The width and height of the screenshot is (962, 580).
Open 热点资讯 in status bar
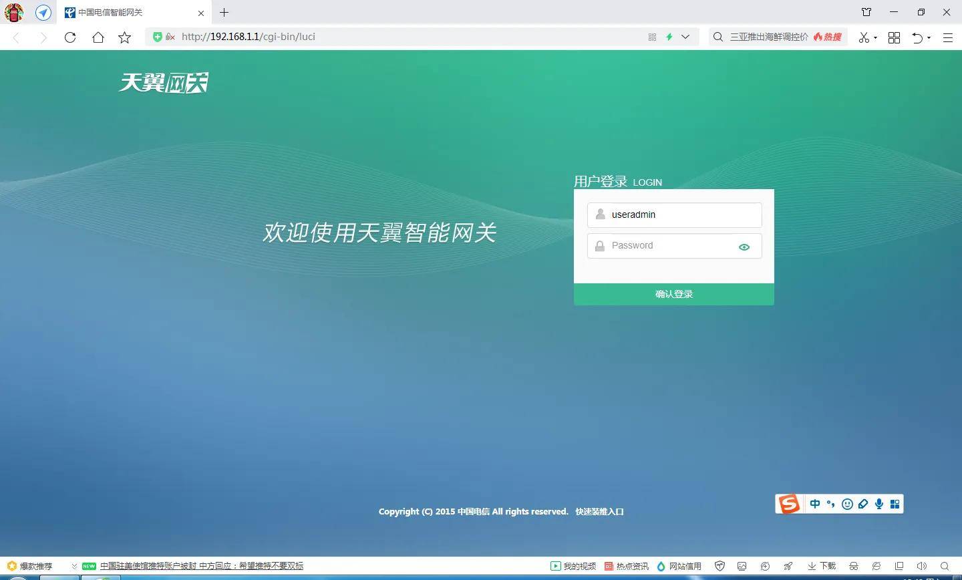click(627, 566)
